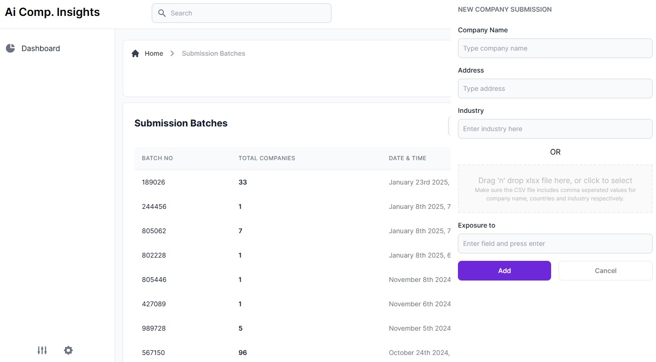The height and width of the screenshot is (362, 656).
Task: Click the NEW COMPANY SUBMISSION title
Action: (x=505, y=9)
